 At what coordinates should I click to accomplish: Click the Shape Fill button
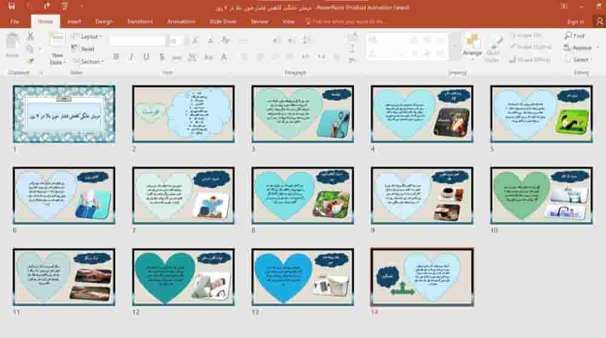526,36
